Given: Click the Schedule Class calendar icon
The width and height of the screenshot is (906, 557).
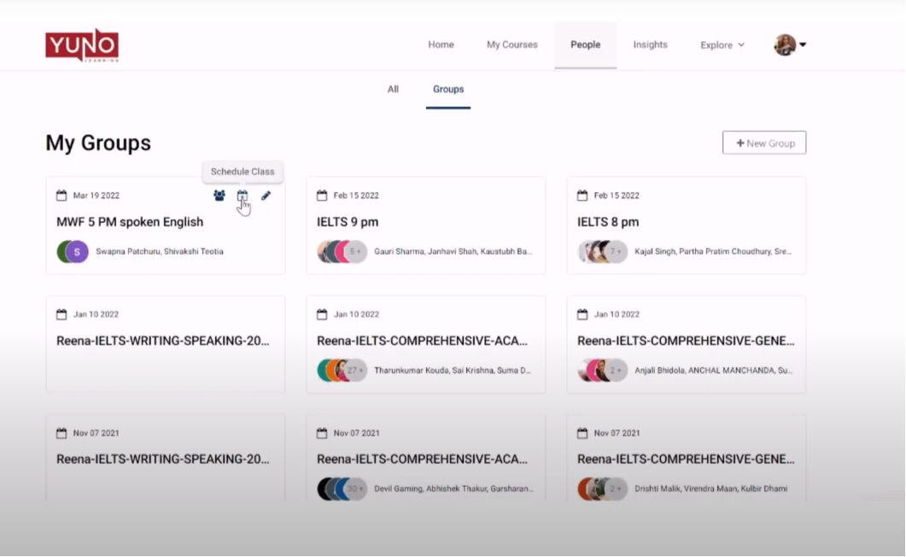Looking at the screenshot, I should click(x=243, y=196).
